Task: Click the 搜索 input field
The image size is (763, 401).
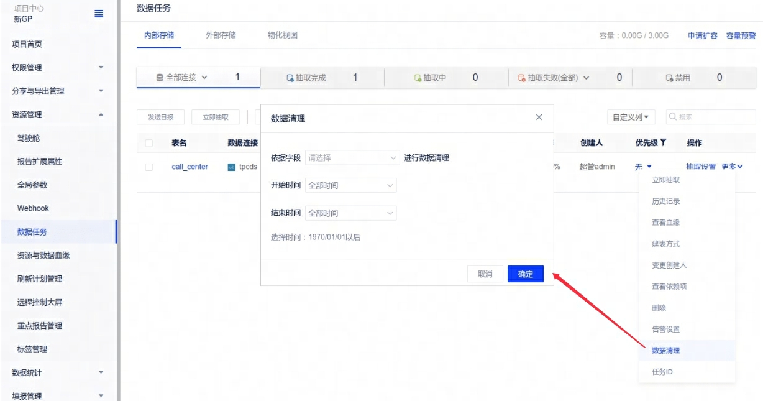Action: [x=715, y=117]
